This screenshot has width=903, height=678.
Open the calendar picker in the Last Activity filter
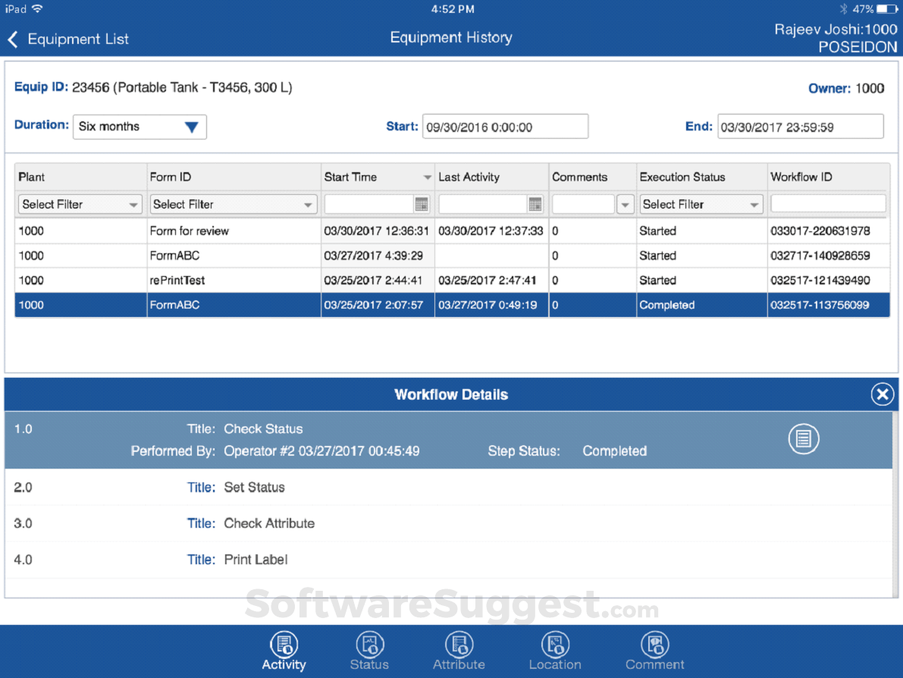537,203
